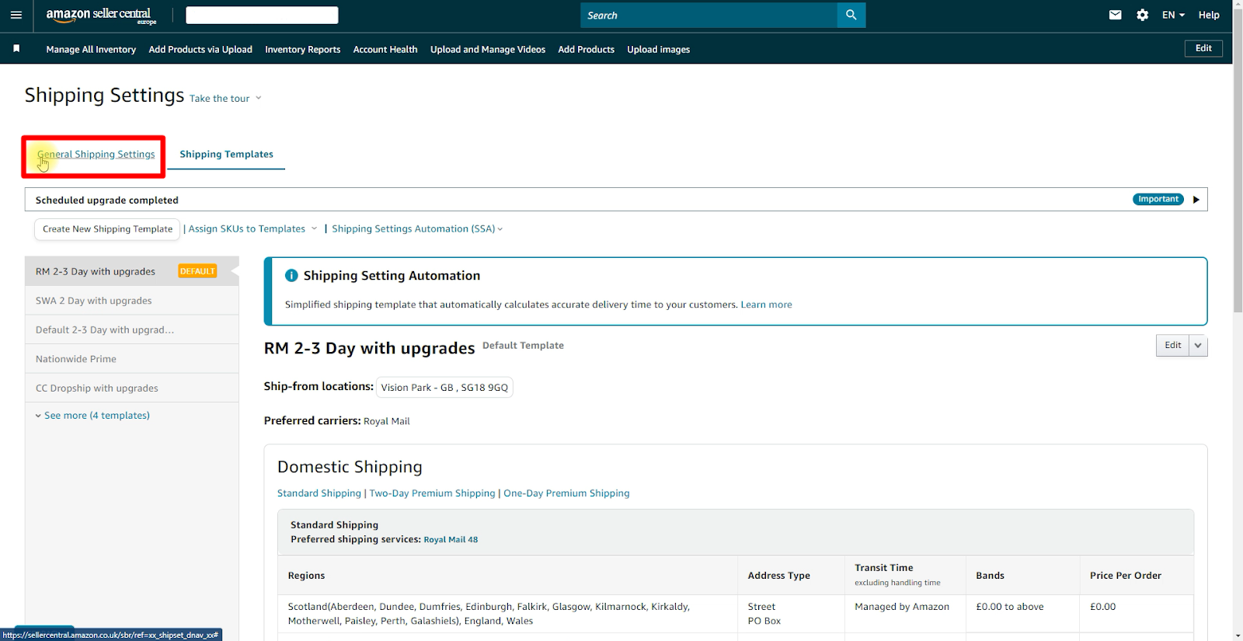Click the Vision Park ship-from location box

(444, 388)
